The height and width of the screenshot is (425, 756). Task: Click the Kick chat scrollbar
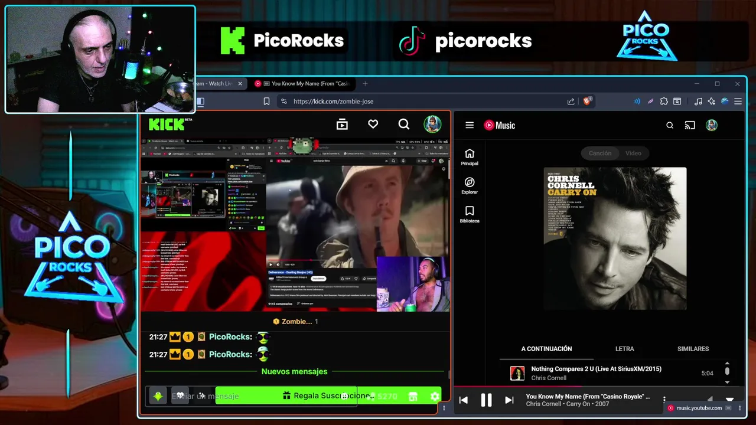pos(448,374)
